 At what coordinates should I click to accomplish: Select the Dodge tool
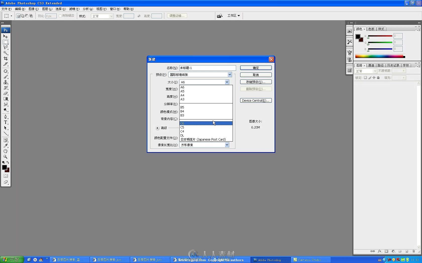pos(6,110)
